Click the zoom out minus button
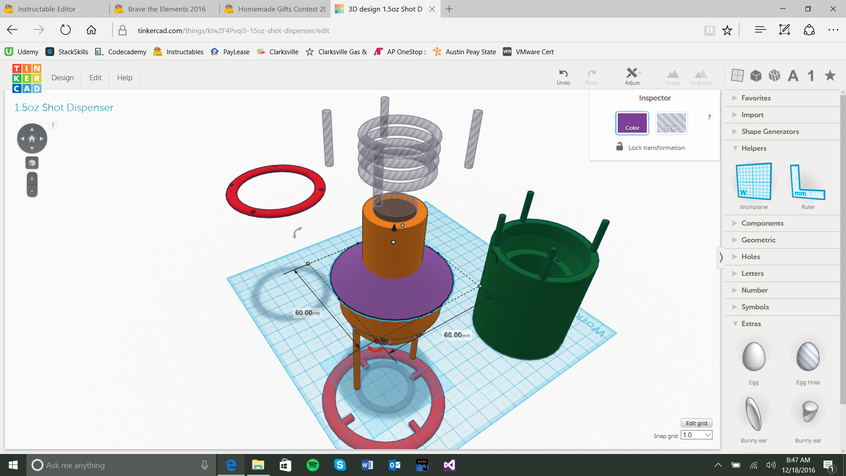The height and width of the screenshot is (476, 846). click(x=32, y=191)
